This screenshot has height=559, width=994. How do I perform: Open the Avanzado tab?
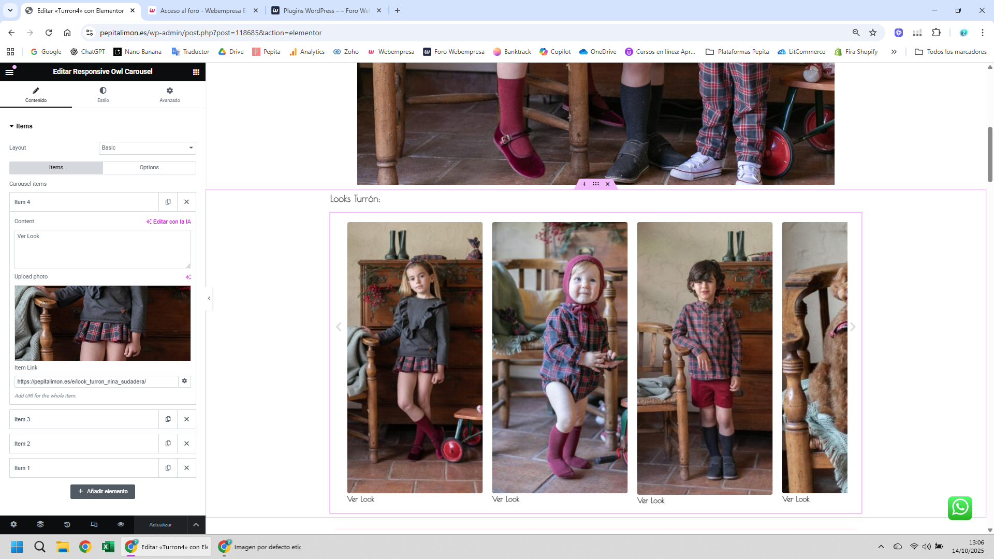tap(170, 94)
